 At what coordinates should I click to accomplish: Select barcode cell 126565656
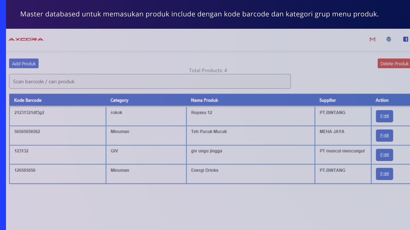coord(25,170)
